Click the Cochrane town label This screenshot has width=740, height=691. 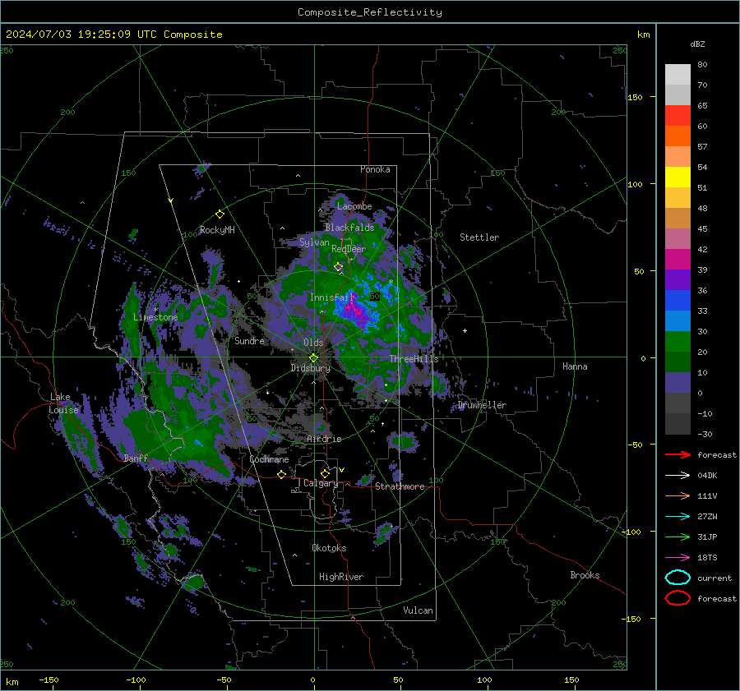(269, 459)
